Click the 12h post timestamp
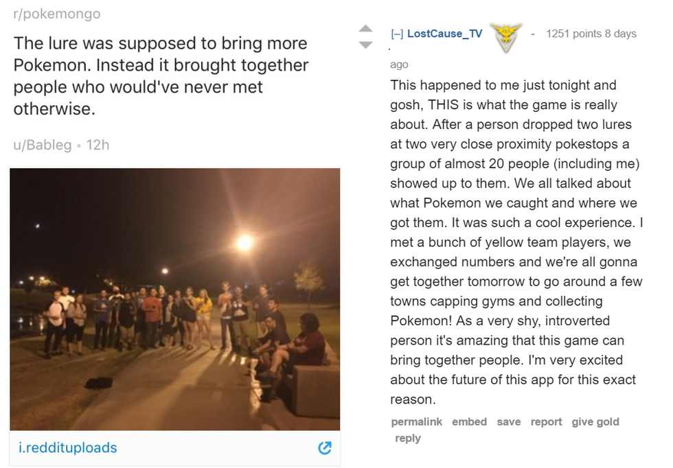The height and width of the screenshot is (468, 673). tap(98, 145)
